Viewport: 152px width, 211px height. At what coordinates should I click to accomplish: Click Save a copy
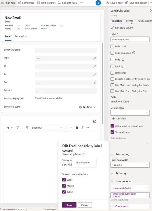115,3
